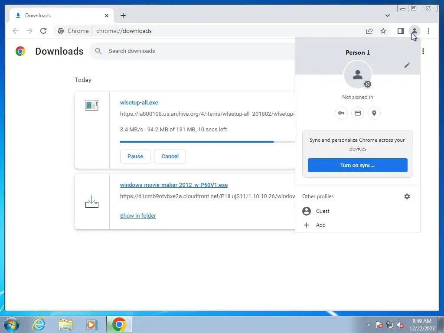Open the side panel icon

coord(400,31)
